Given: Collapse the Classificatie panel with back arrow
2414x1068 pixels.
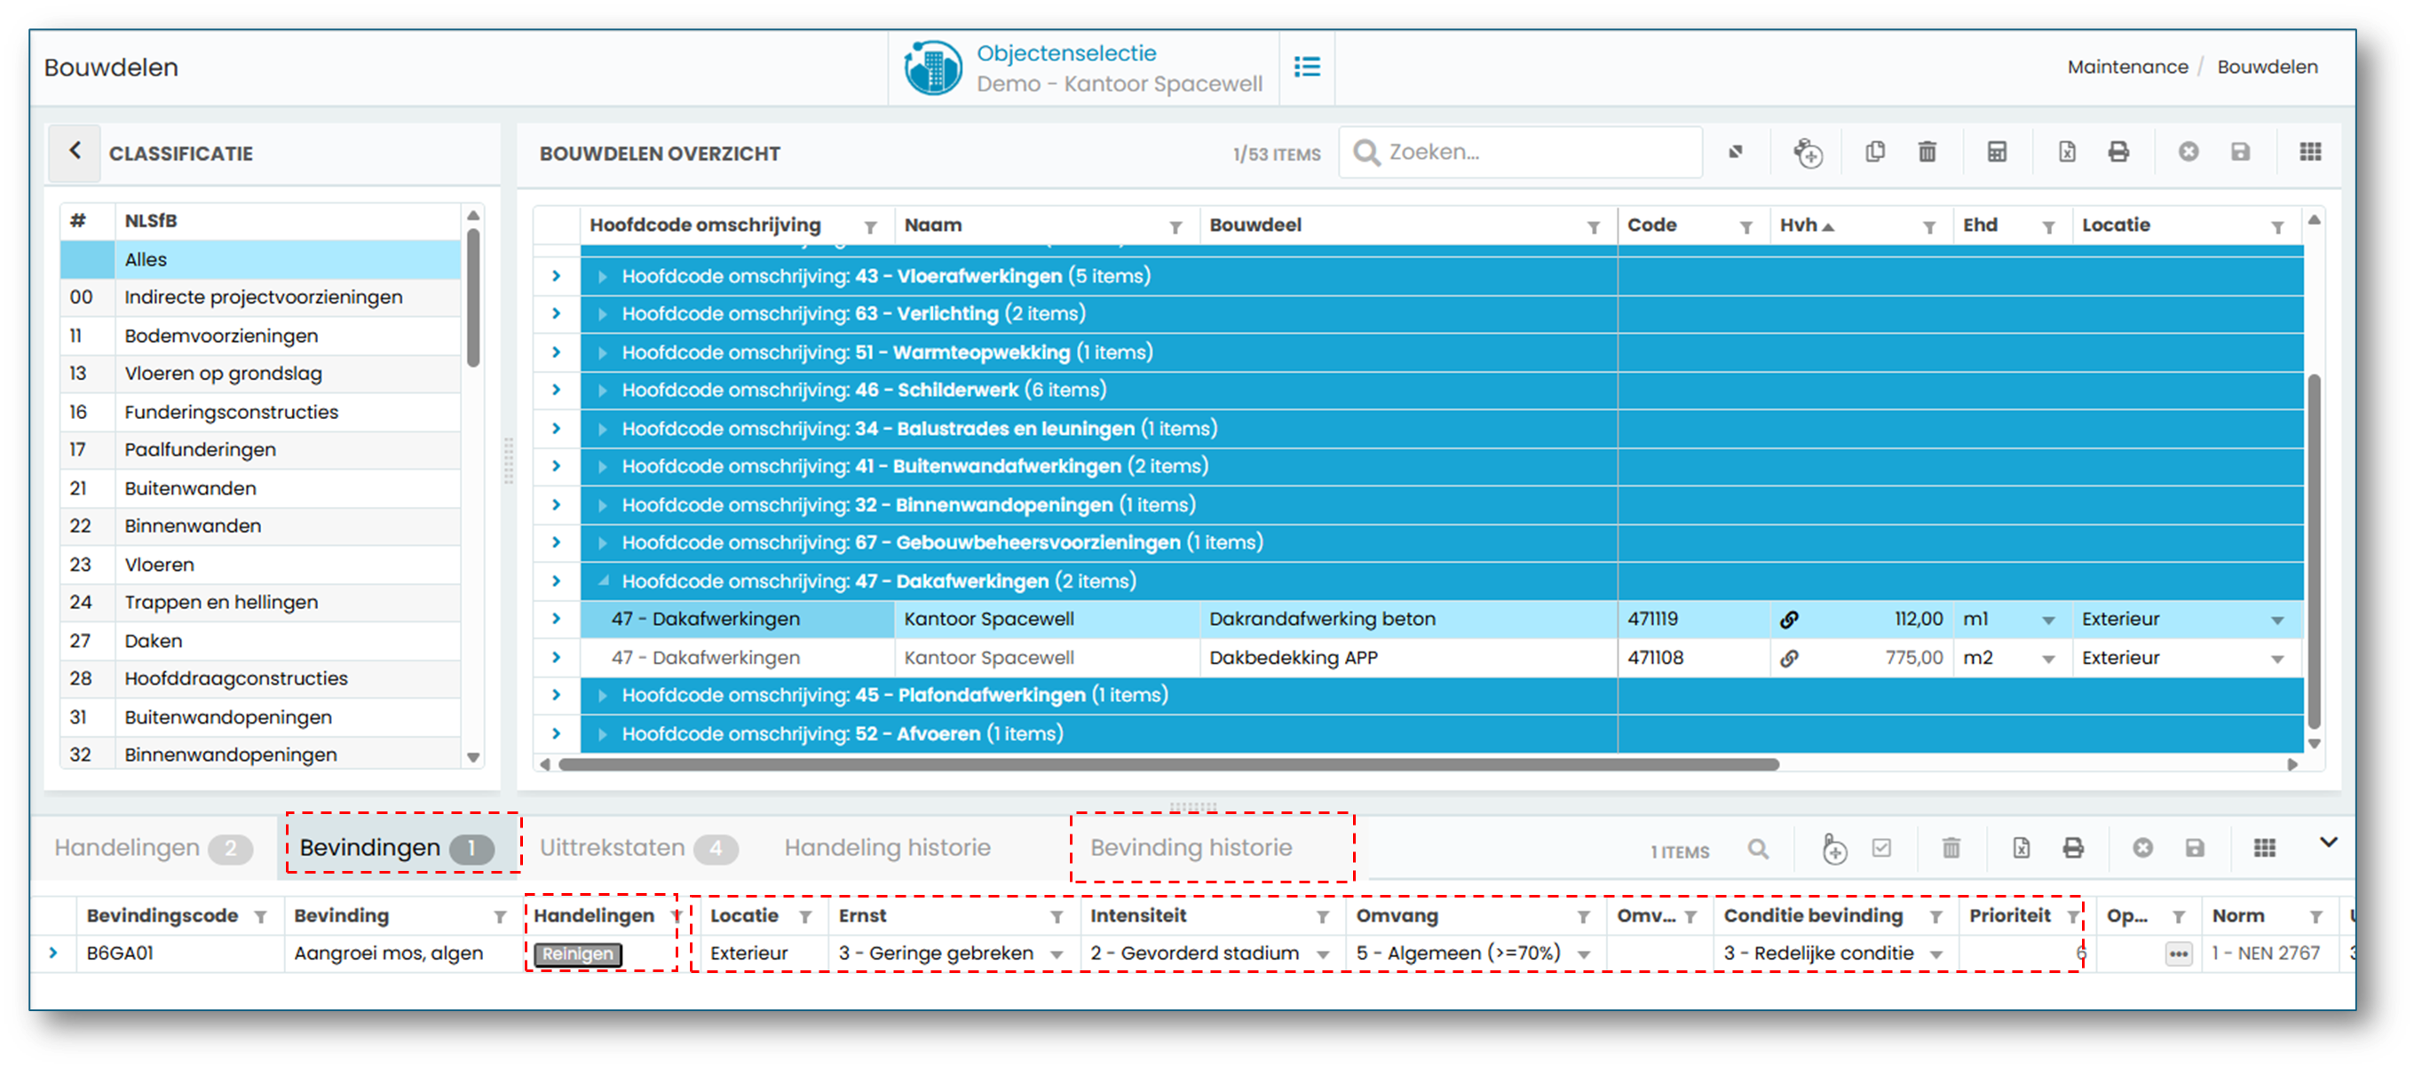Looking at the screenshot, I should (75, 151).
